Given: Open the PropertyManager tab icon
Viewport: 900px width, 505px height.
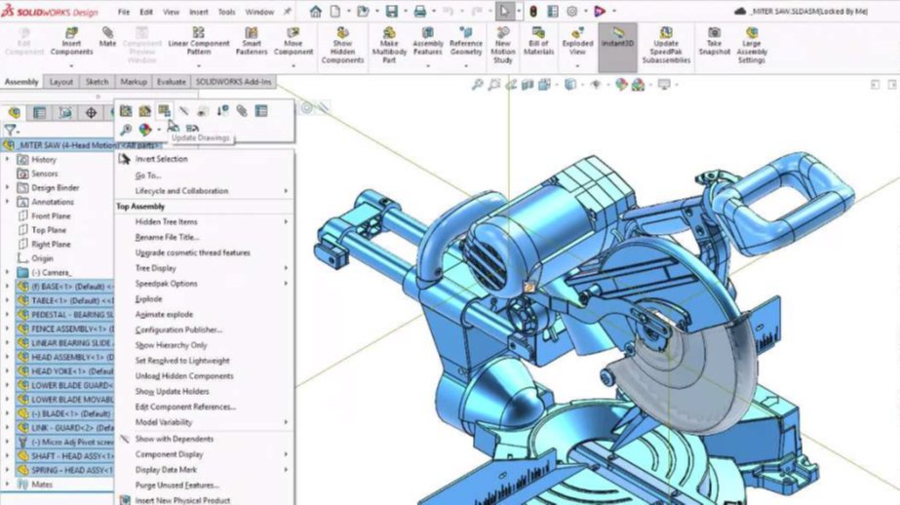Looking at the screenshot, I should point(39,112).
